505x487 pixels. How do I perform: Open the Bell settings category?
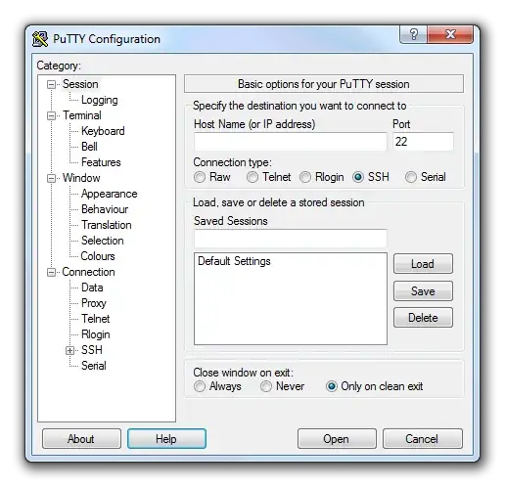[89, 147]
